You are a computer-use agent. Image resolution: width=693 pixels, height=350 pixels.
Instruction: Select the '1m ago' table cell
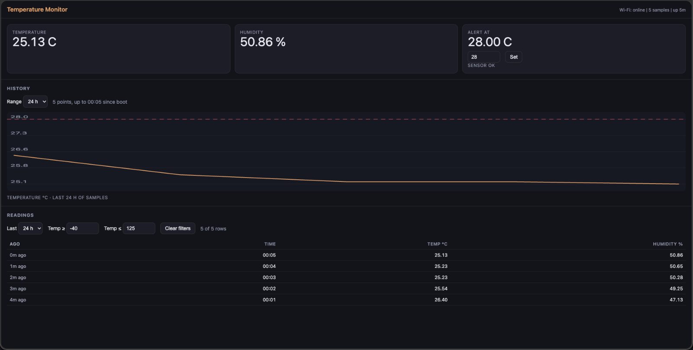click(x=18, y=267)
